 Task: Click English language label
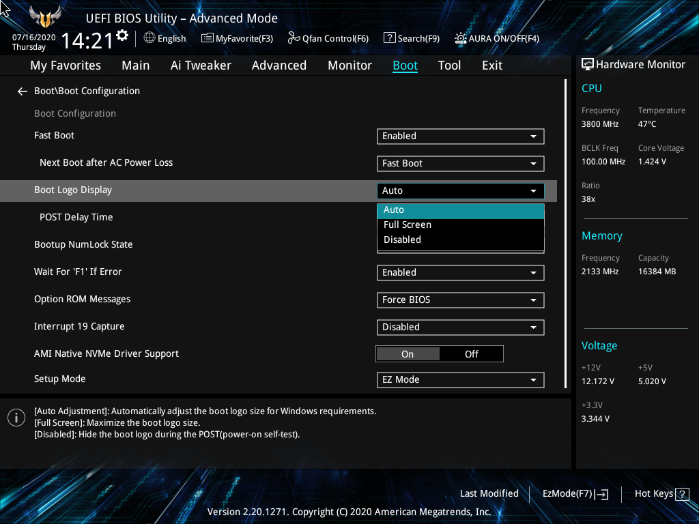coord(171,39)
